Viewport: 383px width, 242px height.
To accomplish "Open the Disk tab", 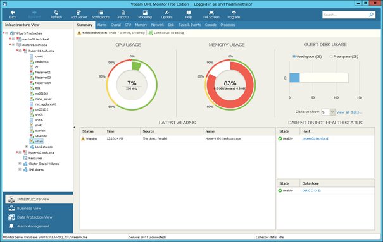I will 171,25.
